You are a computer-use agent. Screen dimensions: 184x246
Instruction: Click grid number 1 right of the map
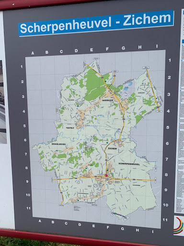click(x=170, y=60)
